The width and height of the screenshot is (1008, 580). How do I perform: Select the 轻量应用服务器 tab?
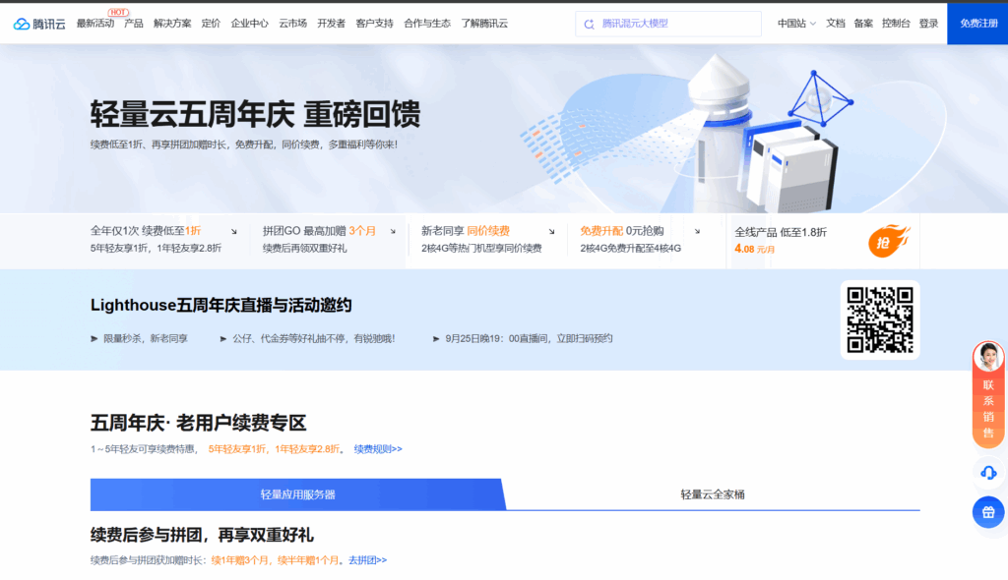point(297,494)
